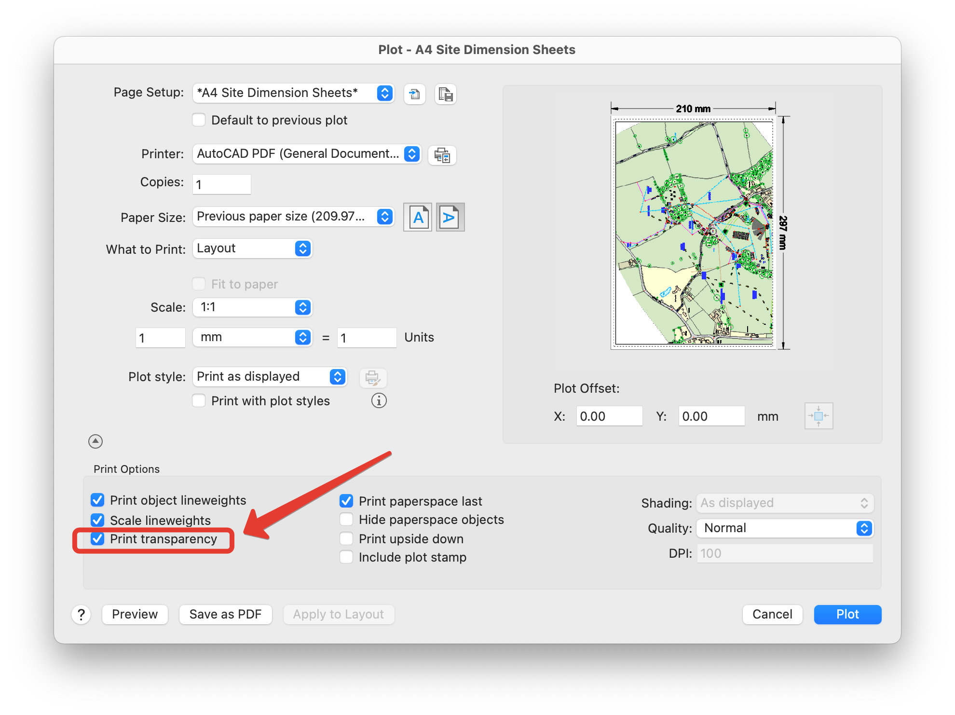Enable Hide paperspace objects

click(346, 519)
